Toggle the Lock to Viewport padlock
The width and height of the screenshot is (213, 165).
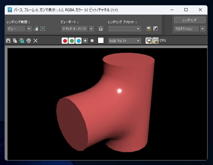[x=101, y=29]
